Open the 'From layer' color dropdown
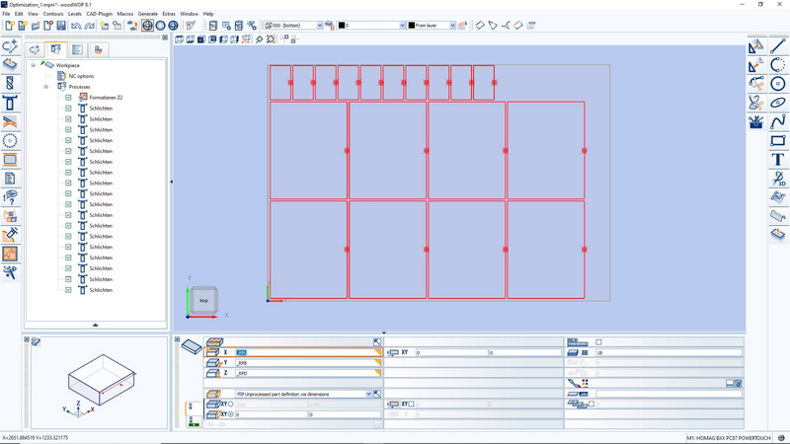This screenshot has width=790, height=444. [452, 26]
